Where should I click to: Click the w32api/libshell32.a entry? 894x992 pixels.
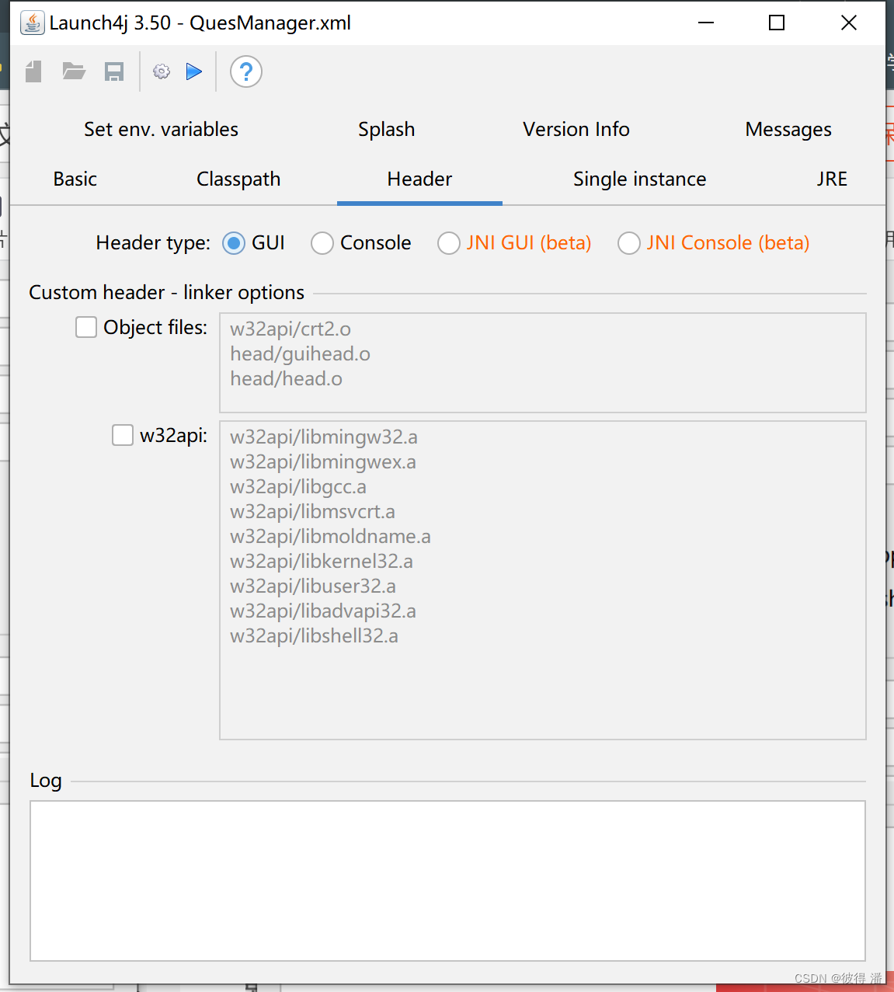(x=314, y=635)
